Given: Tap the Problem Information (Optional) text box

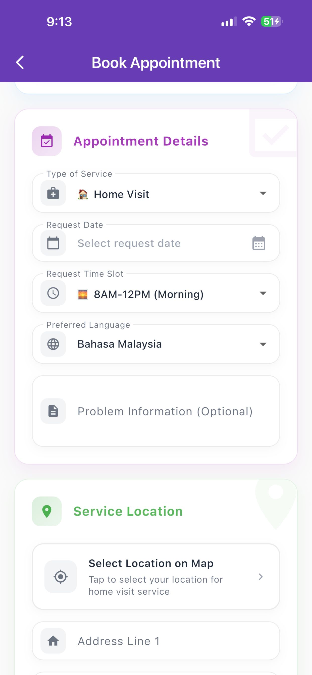Looking at the screenshot, I should click(x=156, y=411).
